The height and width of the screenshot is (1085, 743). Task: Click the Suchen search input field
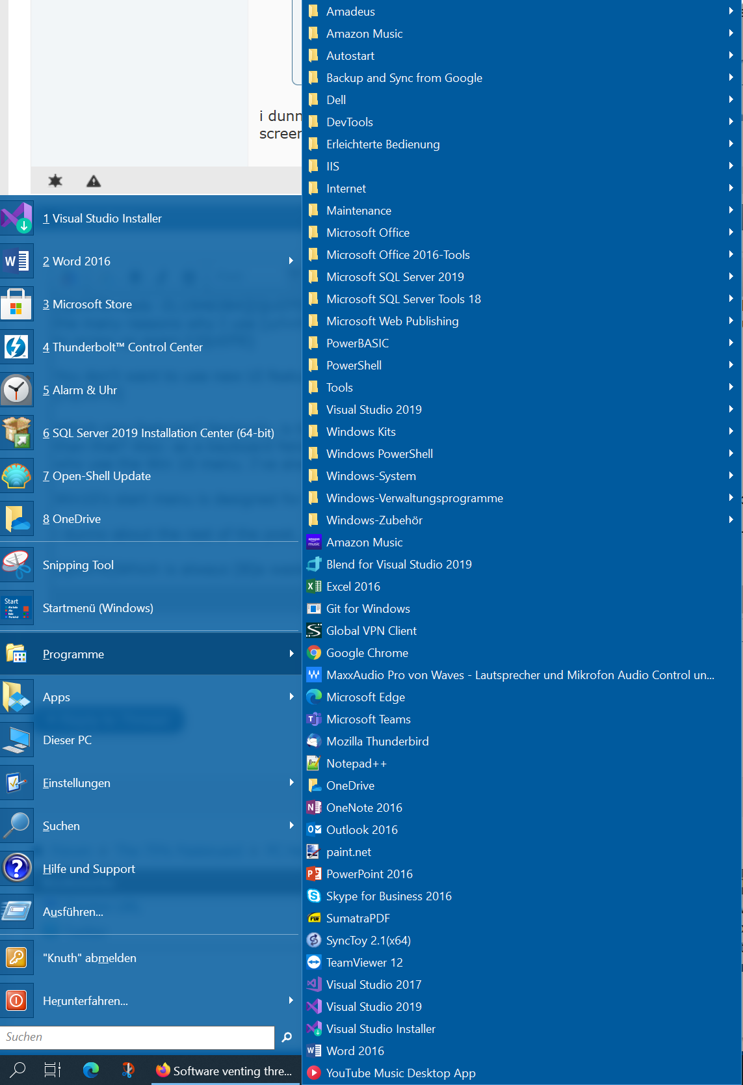(137, 1038)
